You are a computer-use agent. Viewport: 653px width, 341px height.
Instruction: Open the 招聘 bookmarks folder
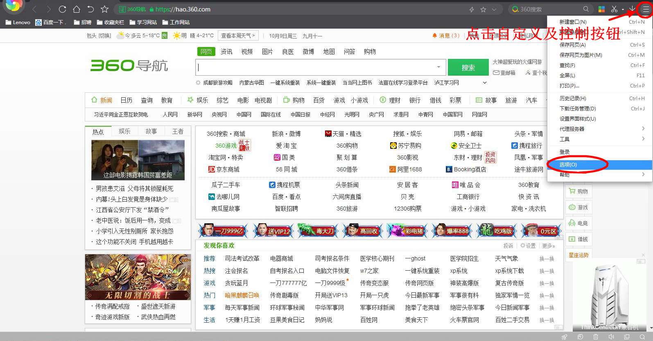point(82,22)
